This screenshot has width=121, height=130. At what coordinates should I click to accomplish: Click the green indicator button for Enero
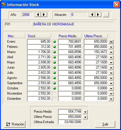point(54,42)
